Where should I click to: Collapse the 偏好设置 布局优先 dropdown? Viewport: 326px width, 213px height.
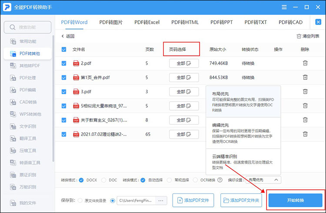(x=263, y=180)
